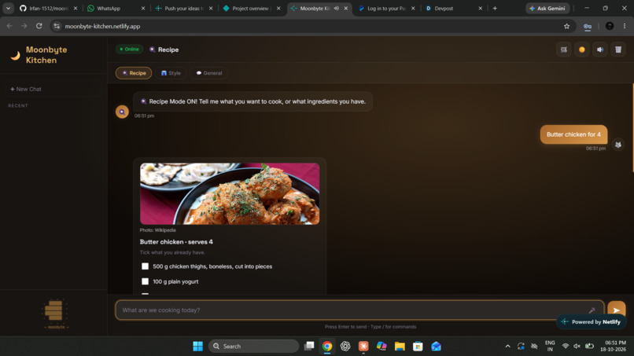634x356 pixels.
Task: Start a New Chat in sidebar
Action: [53, 89]
